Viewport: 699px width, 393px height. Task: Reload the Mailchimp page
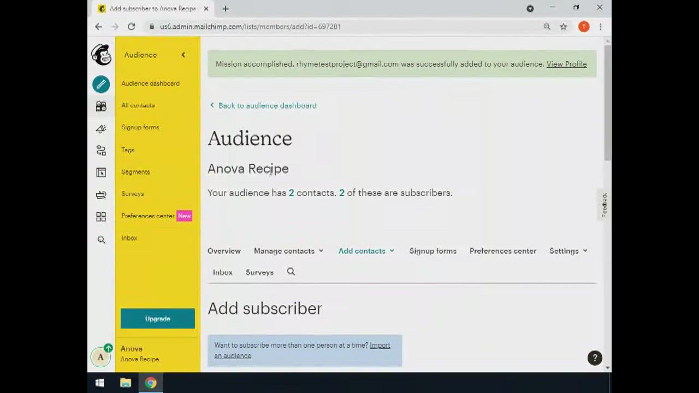pos(132,26)
